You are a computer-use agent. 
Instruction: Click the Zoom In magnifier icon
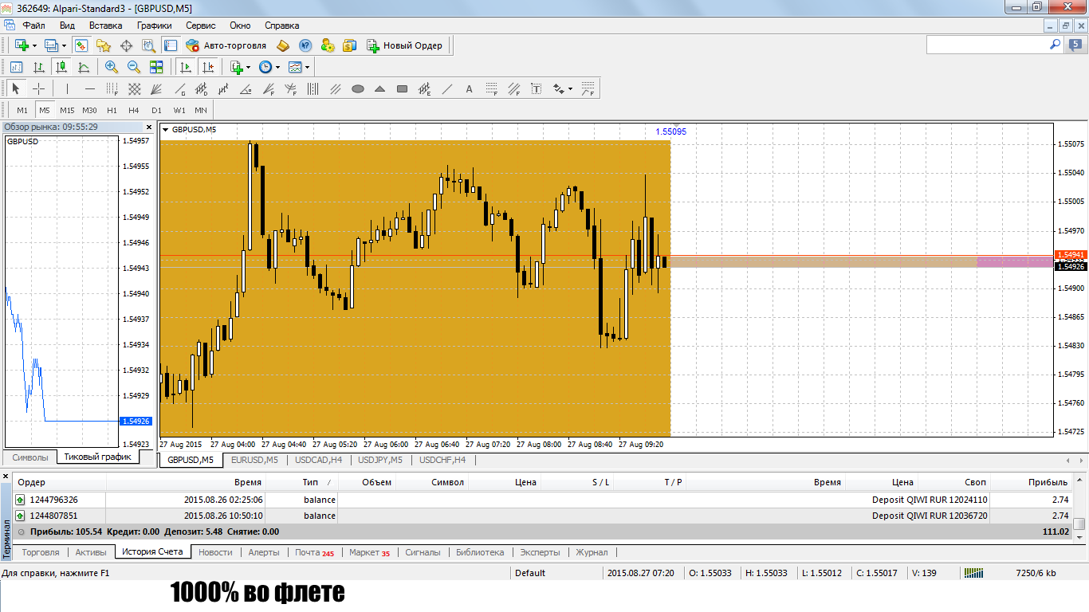pos(112,67)
